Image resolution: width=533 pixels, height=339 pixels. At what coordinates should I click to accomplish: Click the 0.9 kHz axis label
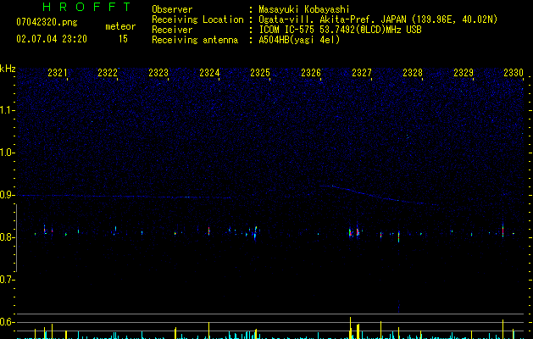[x=7, y=195]
